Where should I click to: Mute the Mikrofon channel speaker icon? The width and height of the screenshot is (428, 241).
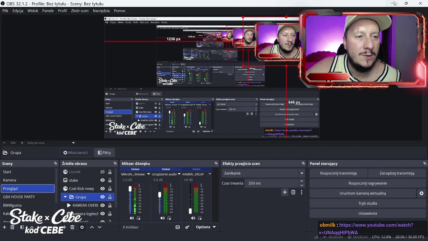pyautogui.click(x=132, y=218)
